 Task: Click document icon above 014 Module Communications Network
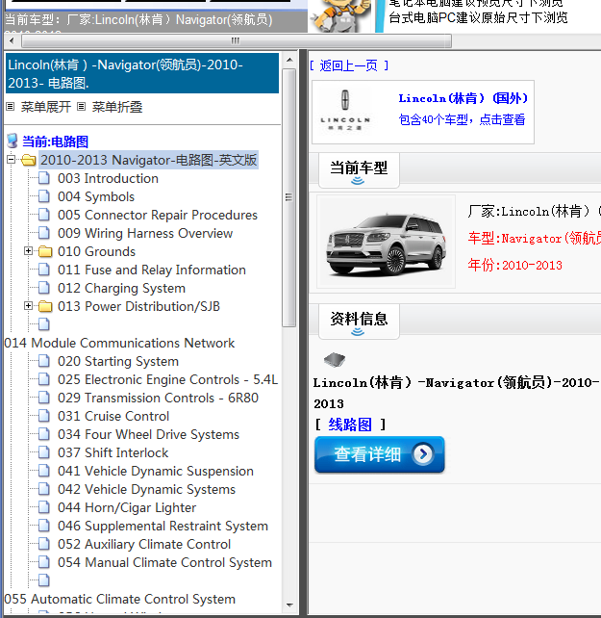click(44, 324)
